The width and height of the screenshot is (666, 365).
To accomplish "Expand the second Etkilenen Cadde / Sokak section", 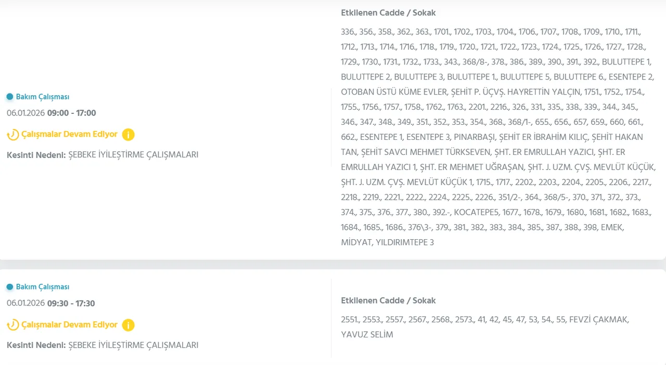I will tap(388, 301).
